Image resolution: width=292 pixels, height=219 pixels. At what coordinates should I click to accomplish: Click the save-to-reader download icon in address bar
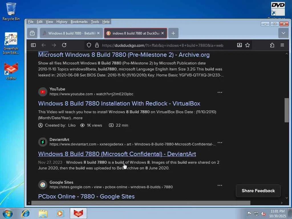click(x=240, y=45)
